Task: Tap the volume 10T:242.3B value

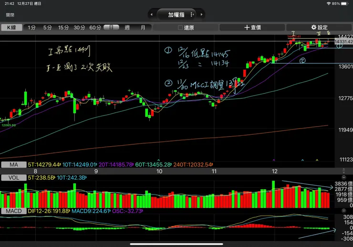Action: [72, 178]
